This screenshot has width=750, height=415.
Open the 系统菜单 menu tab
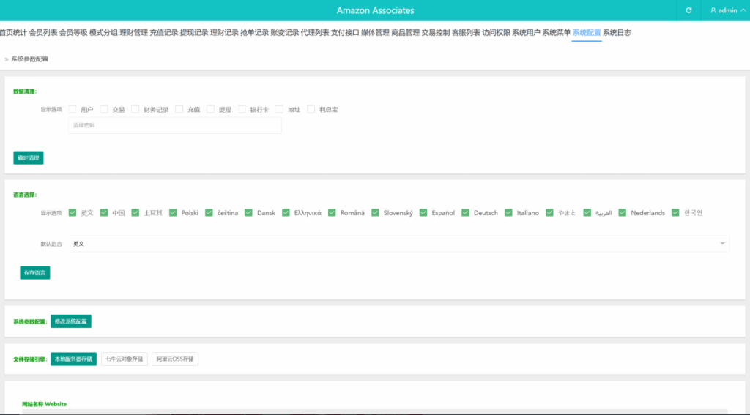pos(556,32)
